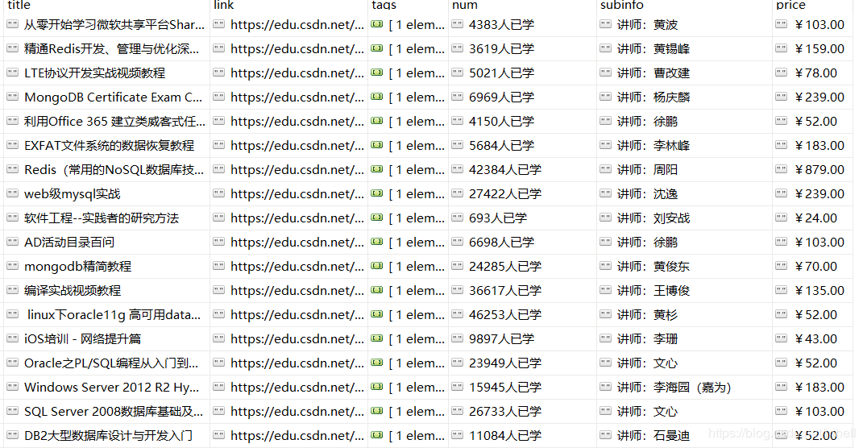Select the tags cell in 编译实战视频教程 row
863x448 pixels.
pyautogui.click(x=409, y=291)
